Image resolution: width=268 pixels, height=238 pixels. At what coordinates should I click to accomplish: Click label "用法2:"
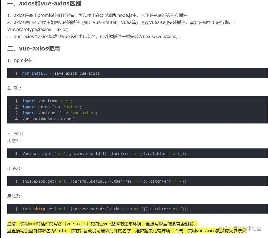pyautogui.click(x=14, y=169)
